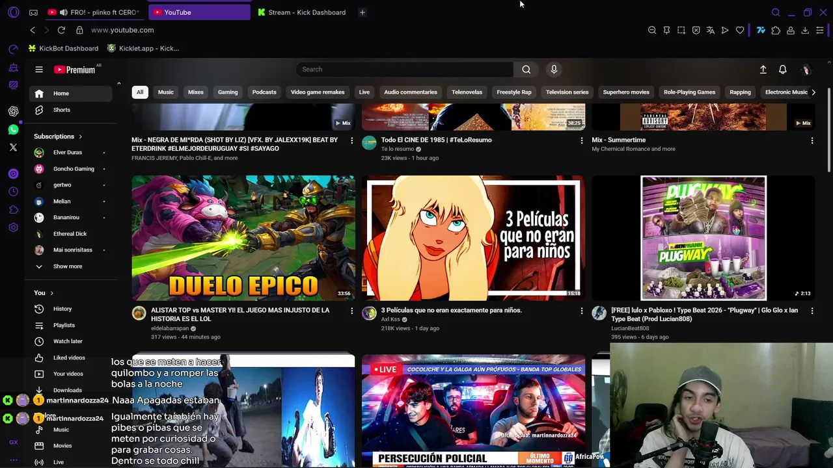Mute the plinko tab speaker icon

click(x=63, y=12)
